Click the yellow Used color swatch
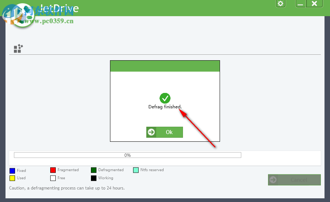330x202 pixels. [x=12, y=178]
